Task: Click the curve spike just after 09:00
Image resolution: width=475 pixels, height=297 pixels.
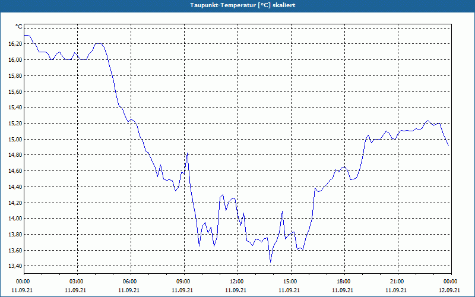Action: click(x=188, y=153)
